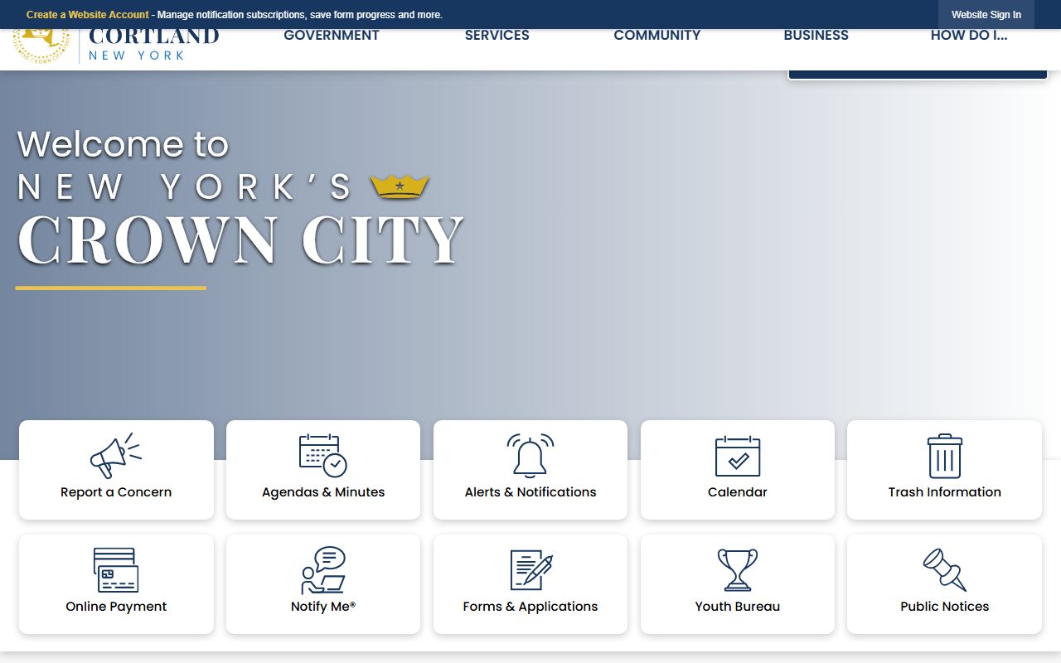Viewport: 1061px width, 663px height.
Task: Open the Agendas & Minutes calendar-check icon
Action: pos(323,455)
